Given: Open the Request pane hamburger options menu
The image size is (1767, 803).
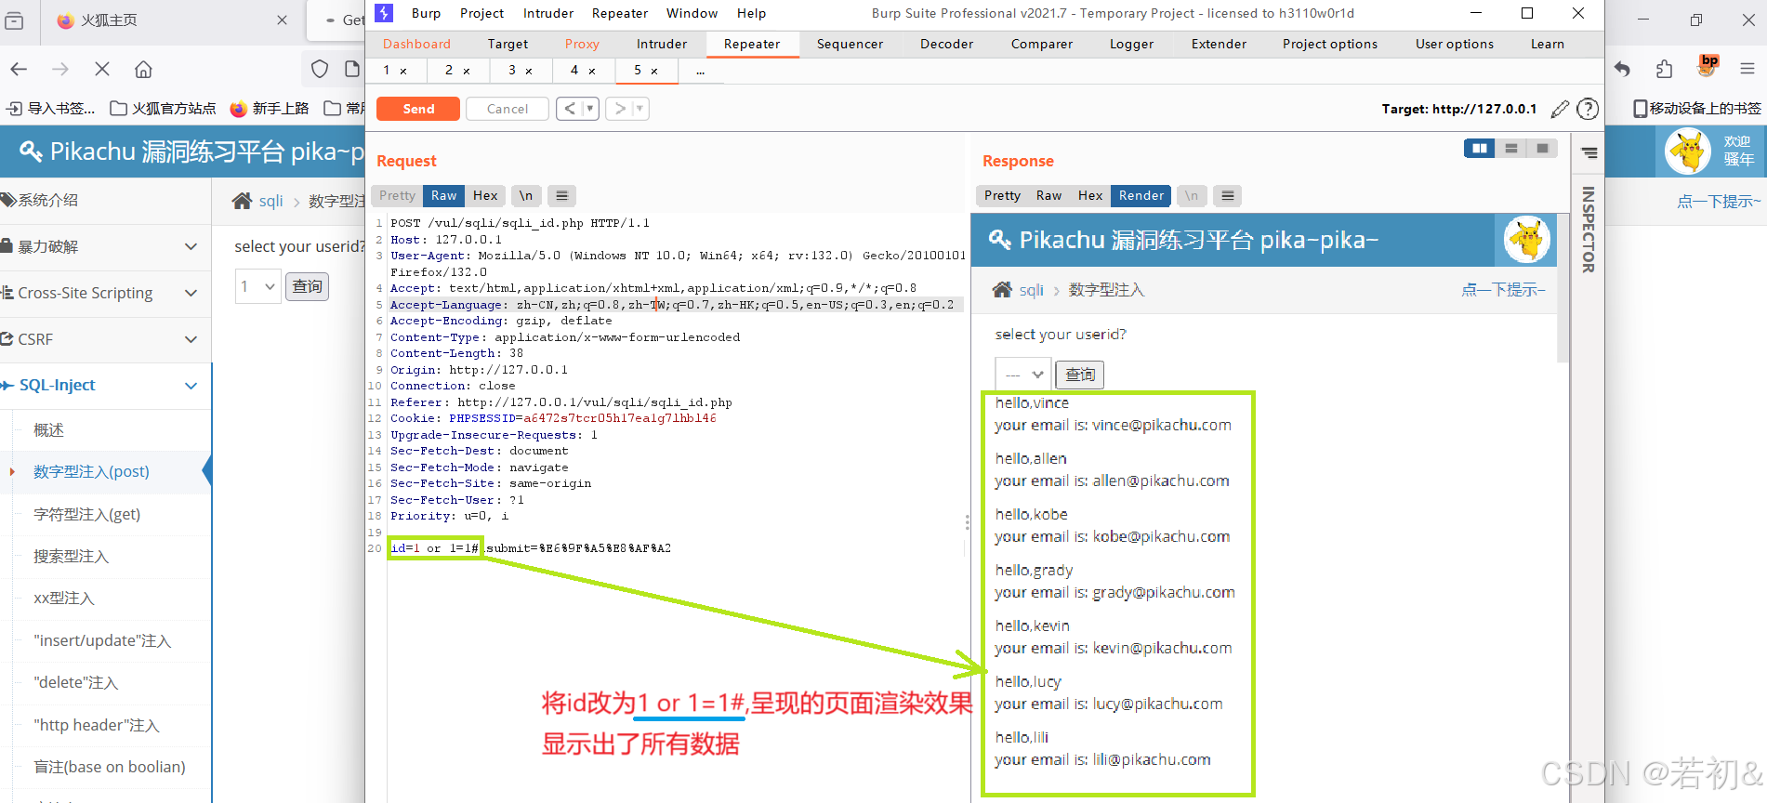Looking at the screenshot, I should pyautogui.click(x=561, y=195).
